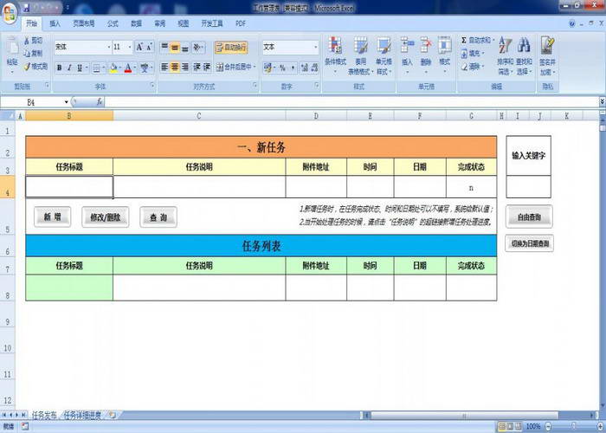606x433 pixels.
Task: Center text horizontally
Action: 175,68
